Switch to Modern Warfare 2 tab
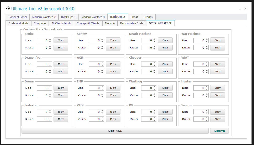 pos(44,17)
